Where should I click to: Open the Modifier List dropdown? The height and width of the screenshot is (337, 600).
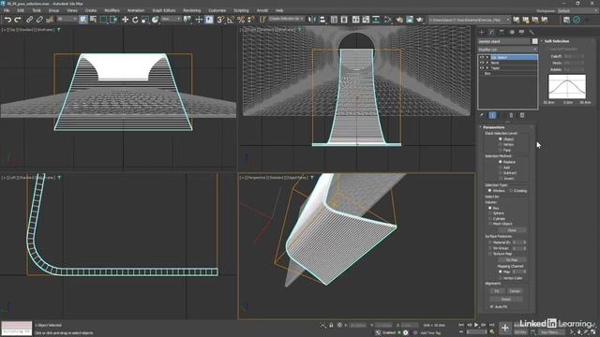507,50
